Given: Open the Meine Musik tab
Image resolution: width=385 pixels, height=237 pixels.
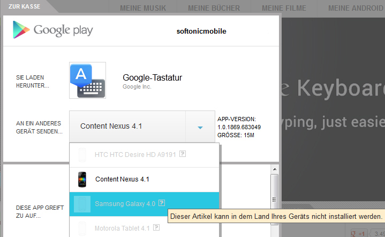Looking at the screenshot, I should 143,8.
